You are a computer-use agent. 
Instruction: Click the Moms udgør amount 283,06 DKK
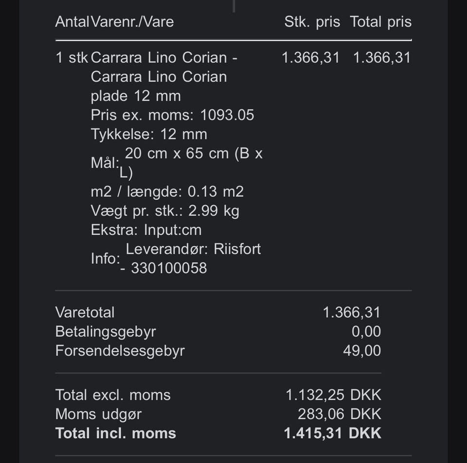[339, 414]
